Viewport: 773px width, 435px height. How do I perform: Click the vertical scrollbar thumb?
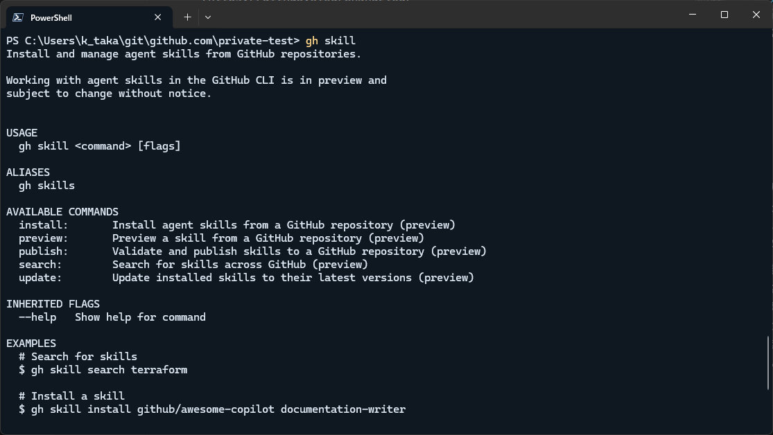pyautogui.click(x=768, y=363)
